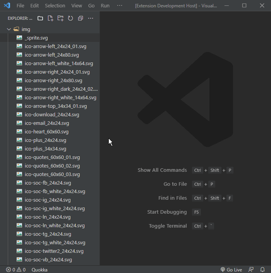
Task: Open ico-heart_60x60.svg
Action: pyautogui.click(x=50, y=131)
